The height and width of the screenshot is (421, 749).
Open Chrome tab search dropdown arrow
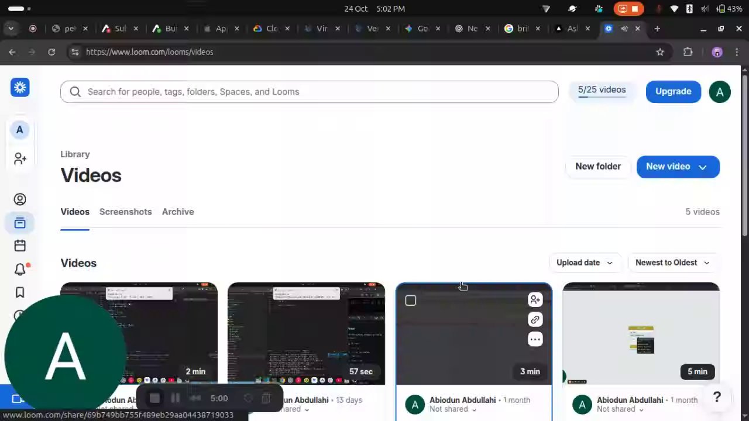[x=11, y=29]
